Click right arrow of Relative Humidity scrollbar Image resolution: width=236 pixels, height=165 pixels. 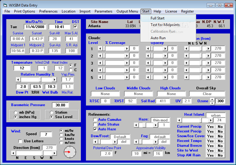[x=54, y=80]
